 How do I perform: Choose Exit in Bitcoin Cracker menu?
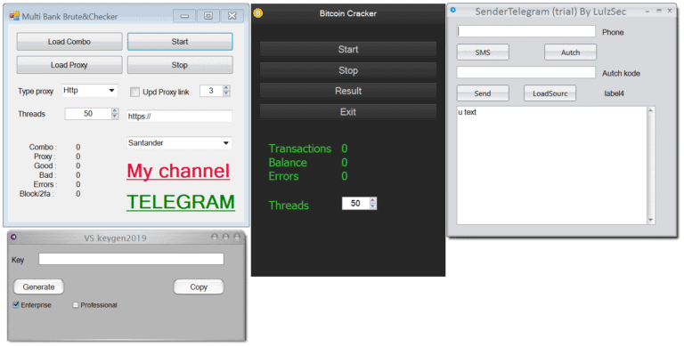click(348, 111)
